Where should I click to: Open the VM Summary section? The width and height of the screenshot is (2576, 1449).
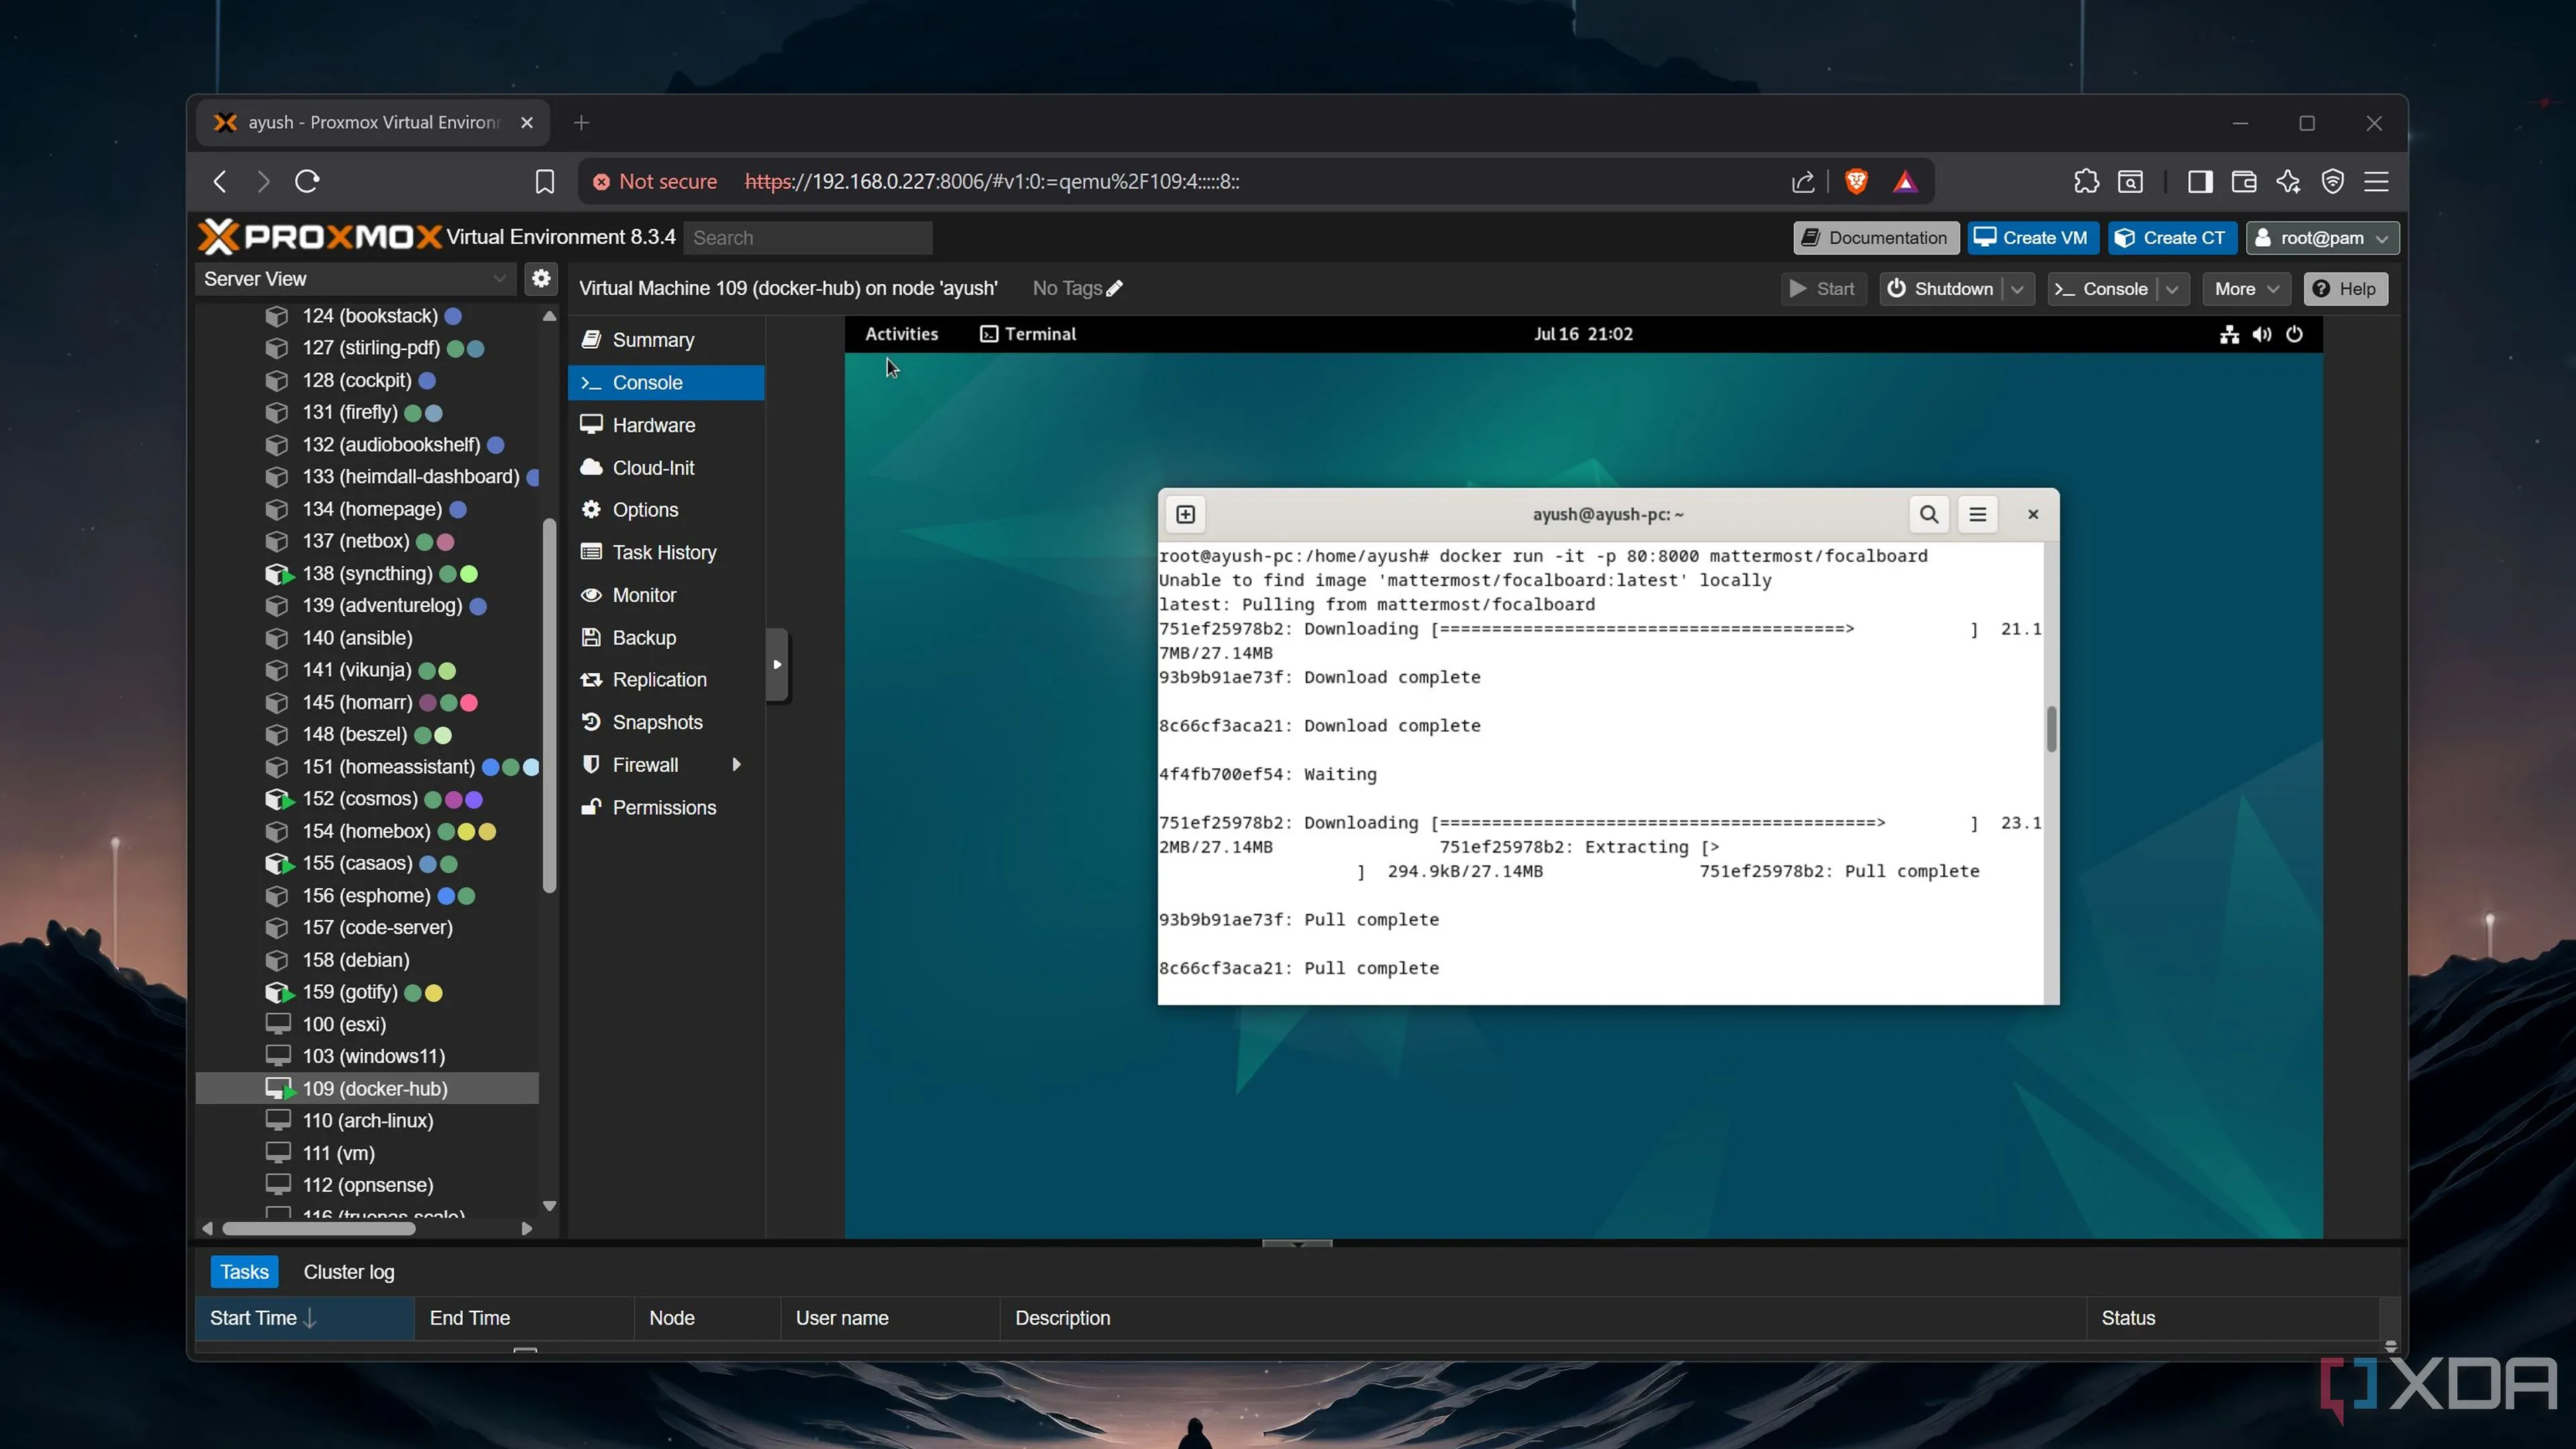click(x=666, y=340)
